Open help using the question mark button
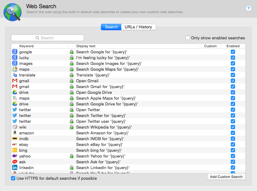Screen dimensions: 257x191 [249, 9]
